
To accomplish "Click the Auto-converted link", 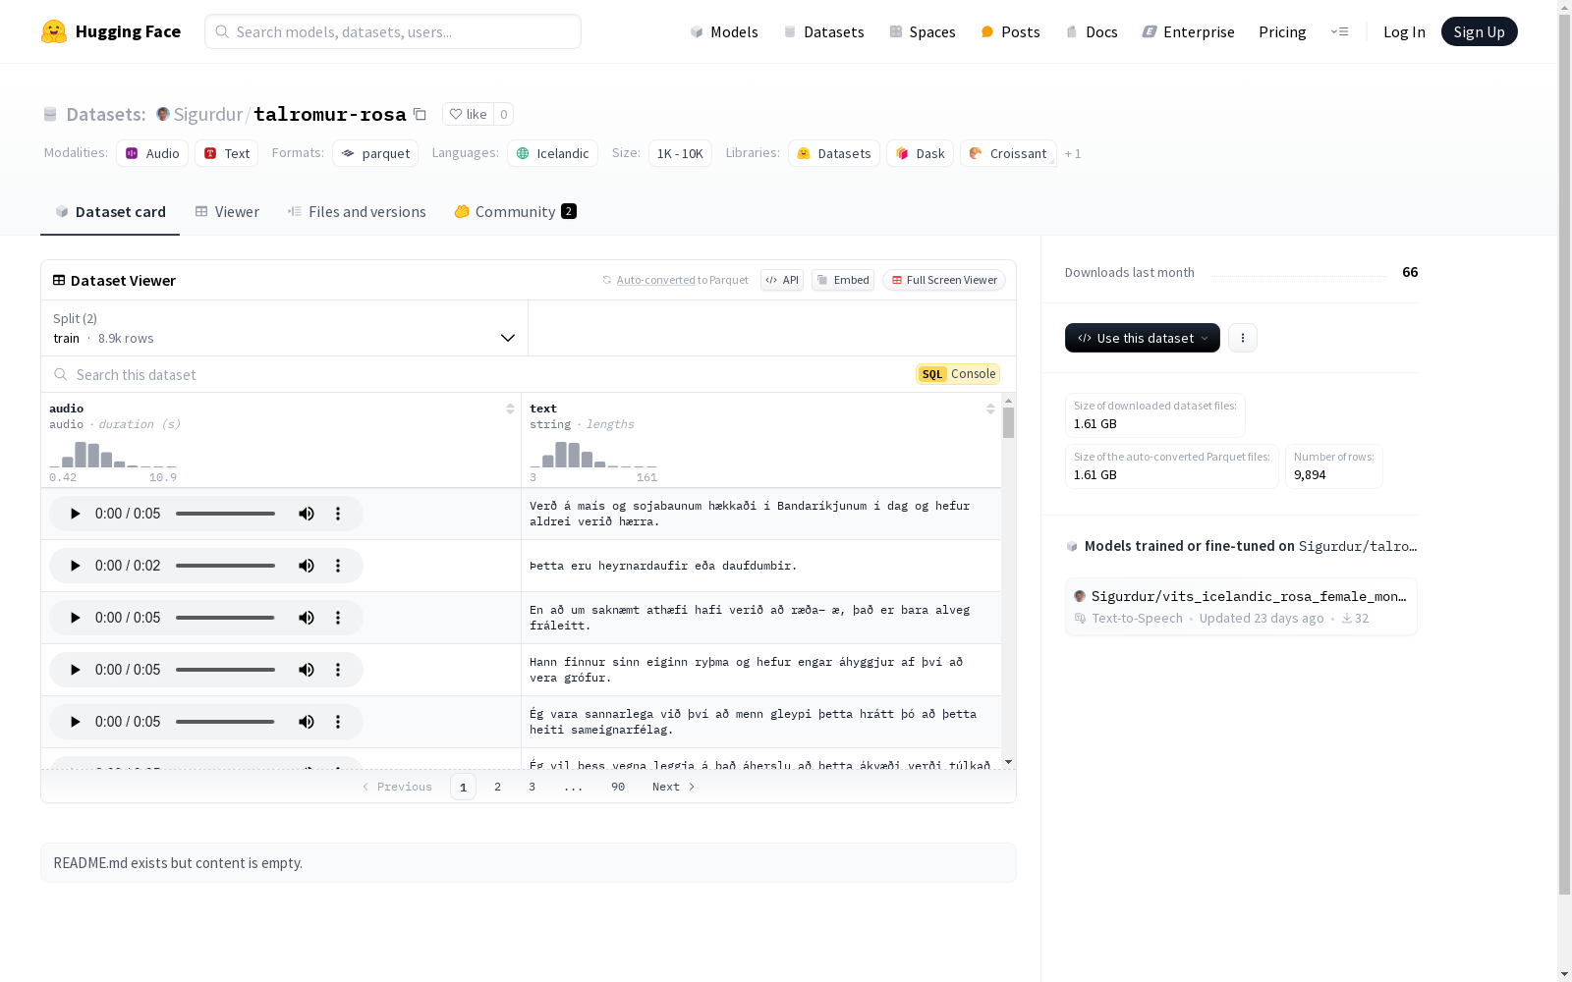I will tap(655, 280).
